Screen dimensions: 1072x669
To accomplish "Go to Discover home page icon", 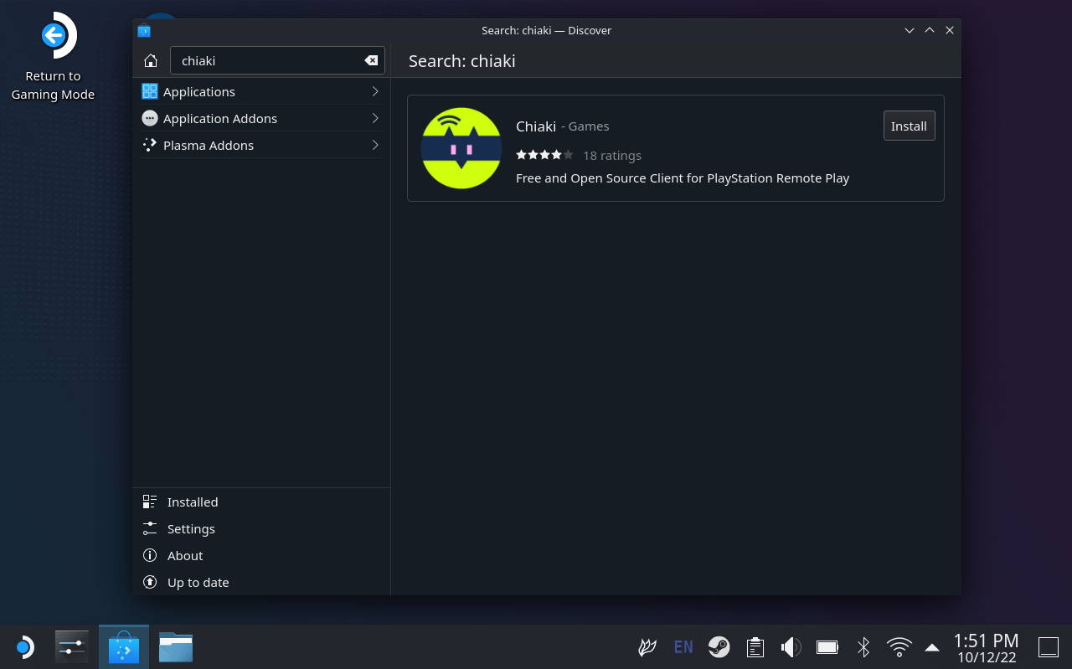I will pyautogui.click(x=151, y=60).
